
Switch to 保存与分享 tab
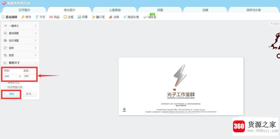(254, 10)
